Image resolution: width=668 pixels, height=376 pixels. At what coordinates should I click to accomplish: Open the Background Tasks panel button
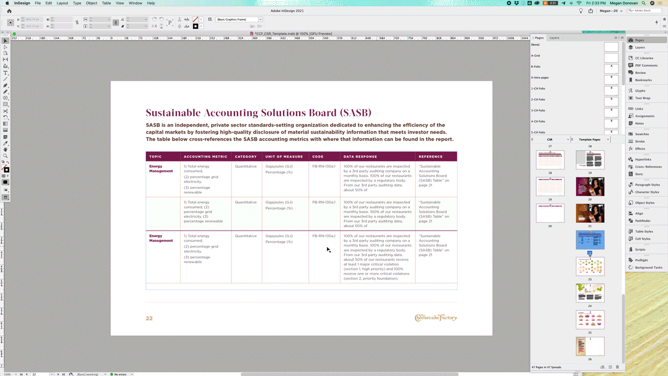click(649, 267)
